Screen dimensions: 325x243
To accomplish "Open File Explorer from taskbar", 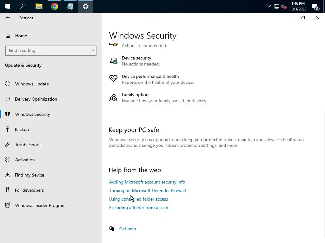I will tap(39, 6).
